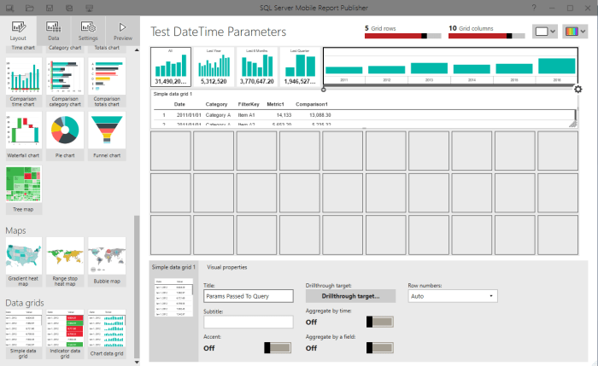The image size is (598, 366).
Task: Select the Chart data grid visual
Action: (x=107, y=334)
